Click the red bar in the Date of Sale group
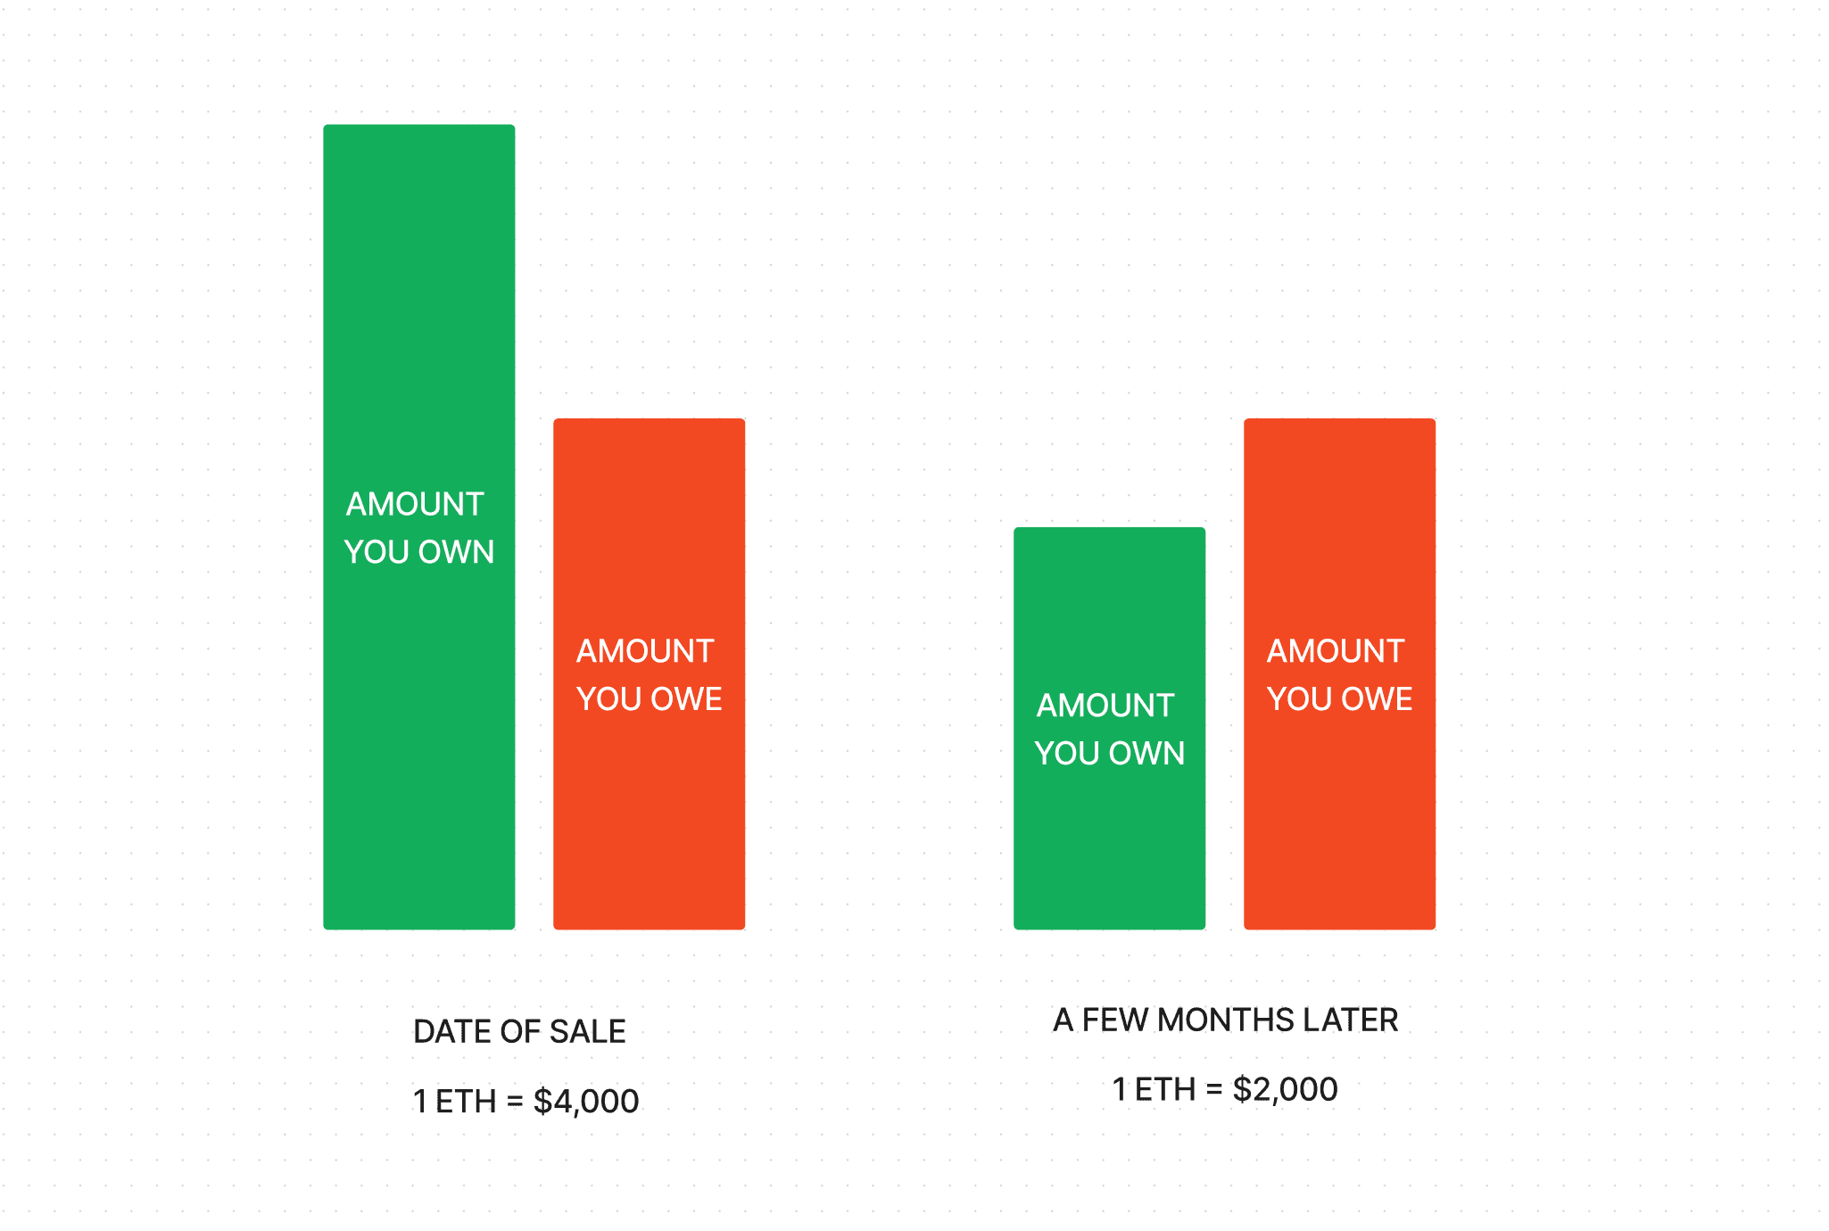This screenshot has height=1231, width=1829. tap(649, 673)
